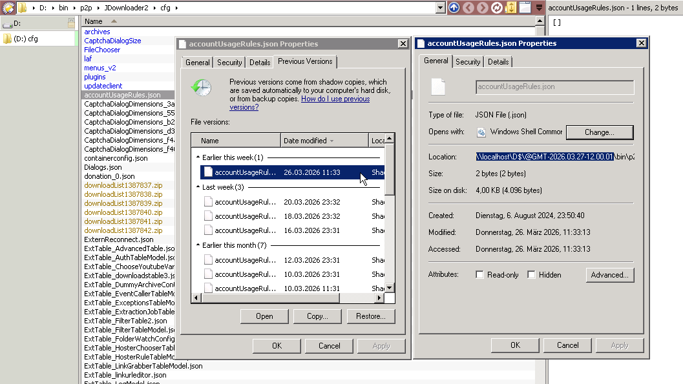The width and height of the screenshot is (683, 384).
Task: Collapse the 'Last week' group
Action: (x=198, y=187)
